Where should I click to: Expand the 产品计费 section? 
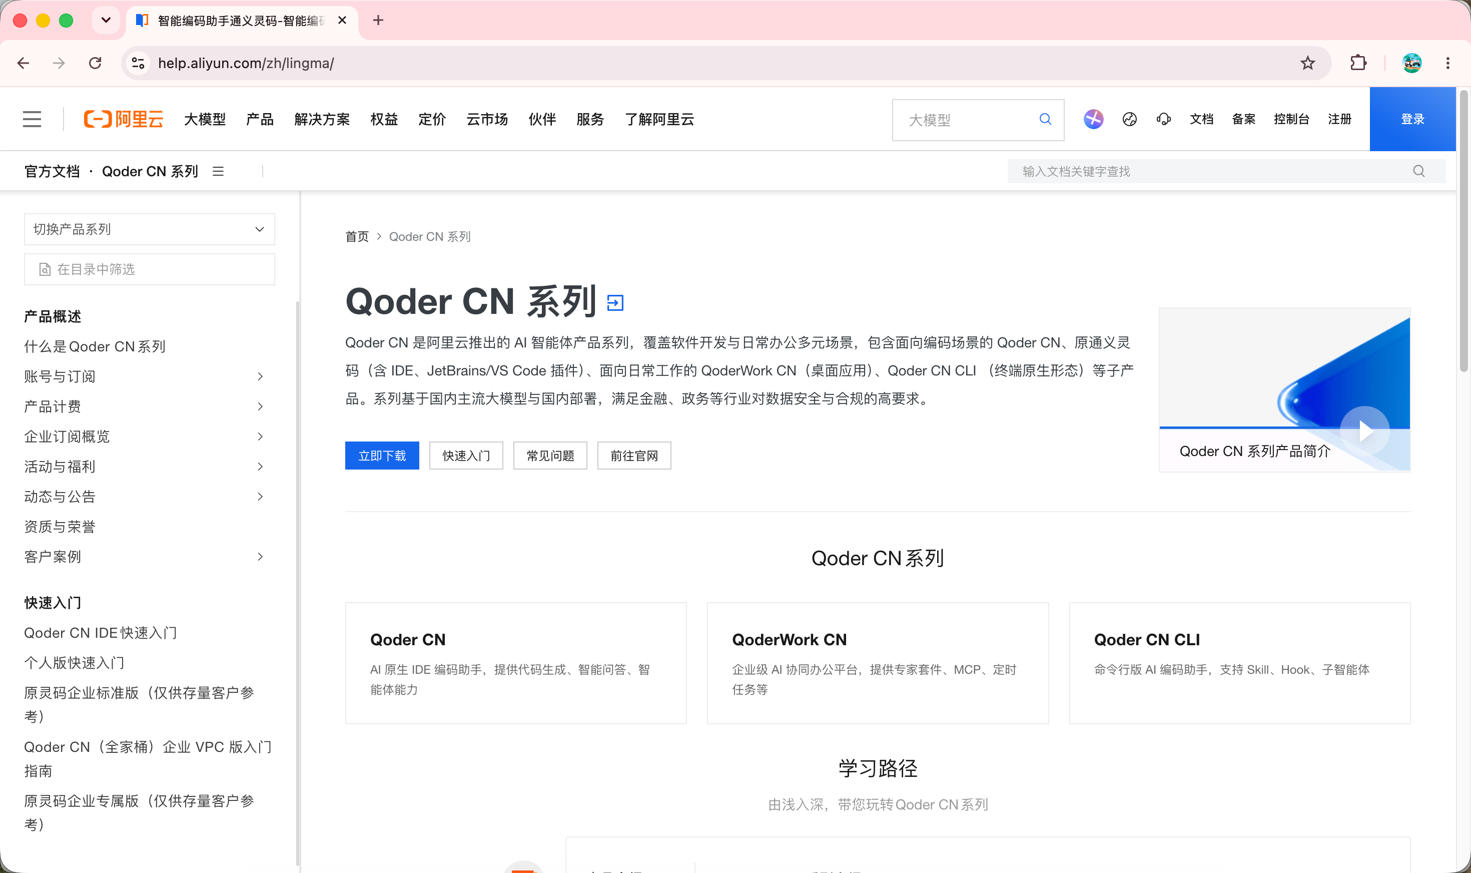[261, 406]
